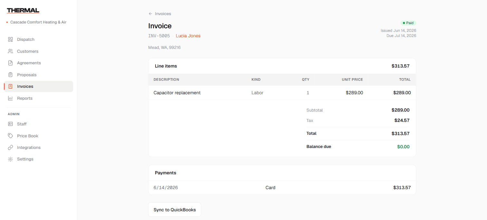Click the Price Book tag icon
Screen dimensions: 487x220
[x=10, y=136]
